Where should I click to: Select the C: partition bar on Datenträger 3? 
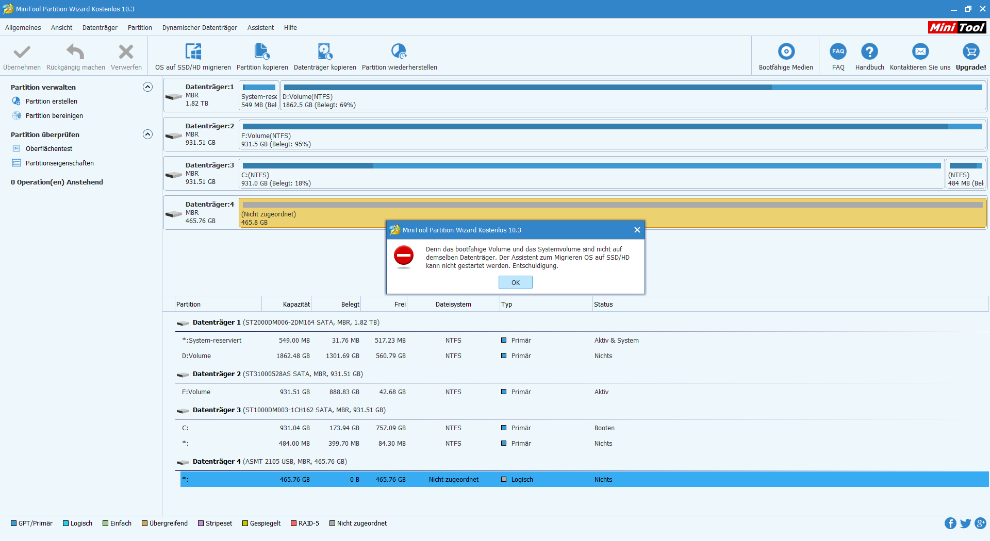592,174
